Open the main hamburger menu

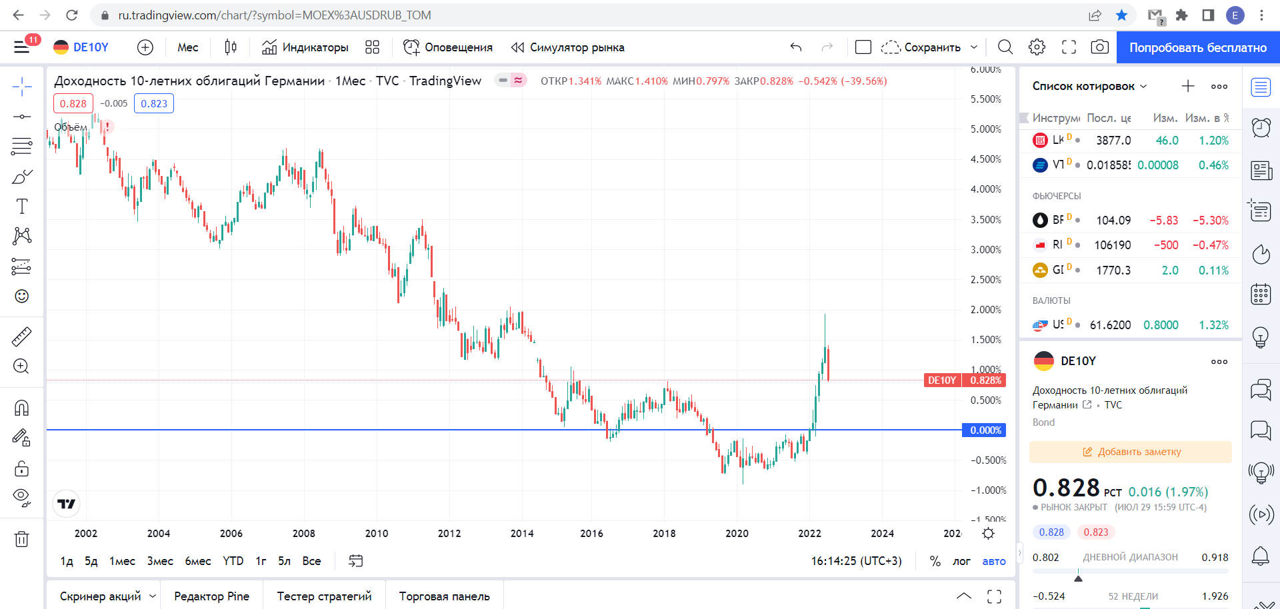[22, 47]
